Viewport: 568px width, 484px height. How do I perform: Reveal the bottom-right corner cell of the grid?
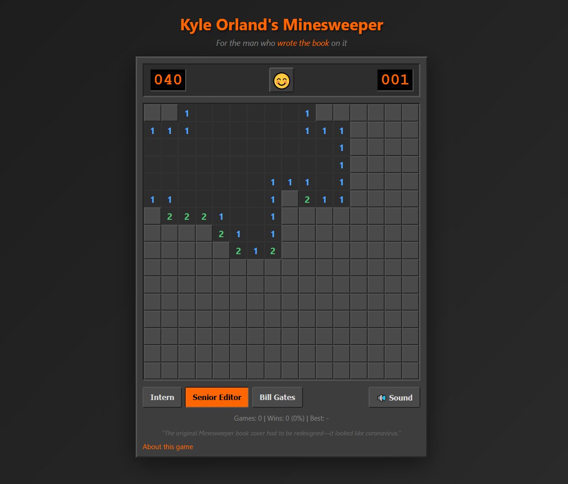click(x=410, y=370)
